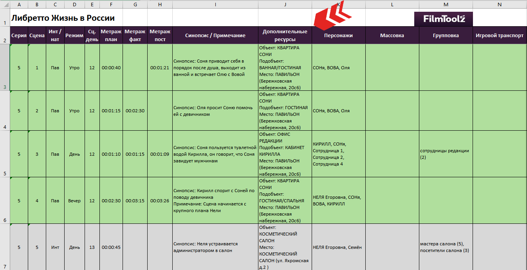Click the FilmToolz logo image

point(443,19)
